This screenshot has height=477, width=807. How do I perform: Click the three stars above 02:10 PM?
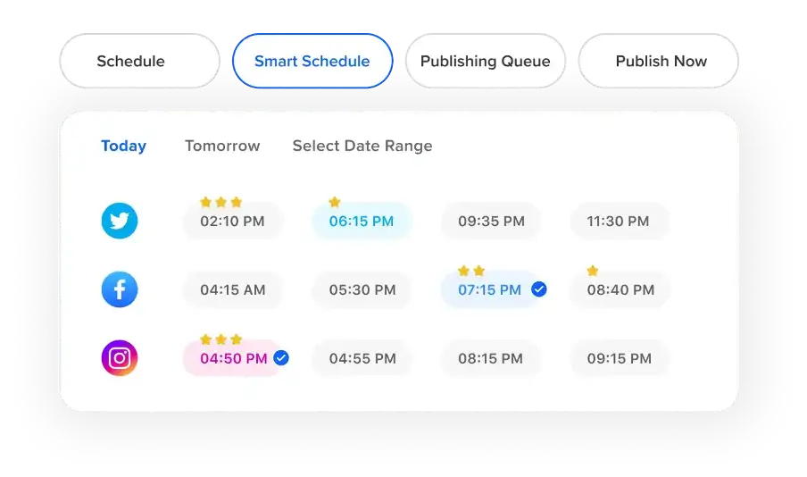point(220,202)
